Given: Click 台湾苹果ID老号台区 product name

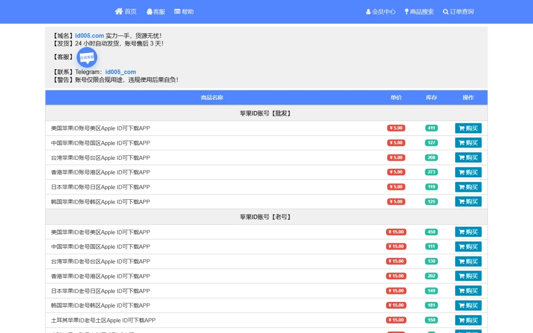Looking at the screenshot, I should point(100,261).
